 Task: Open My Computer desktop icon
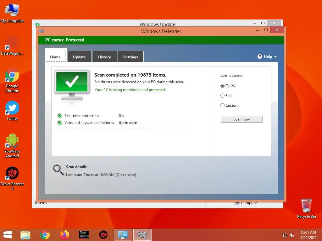click(12, 13)
